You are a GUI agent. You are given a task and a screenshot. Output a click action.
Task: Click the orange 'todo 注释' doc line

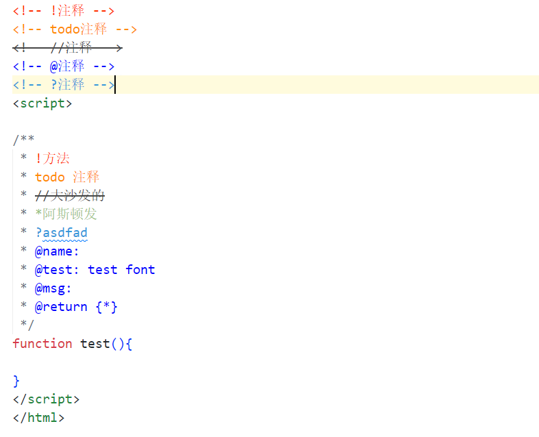coord(67,177)
